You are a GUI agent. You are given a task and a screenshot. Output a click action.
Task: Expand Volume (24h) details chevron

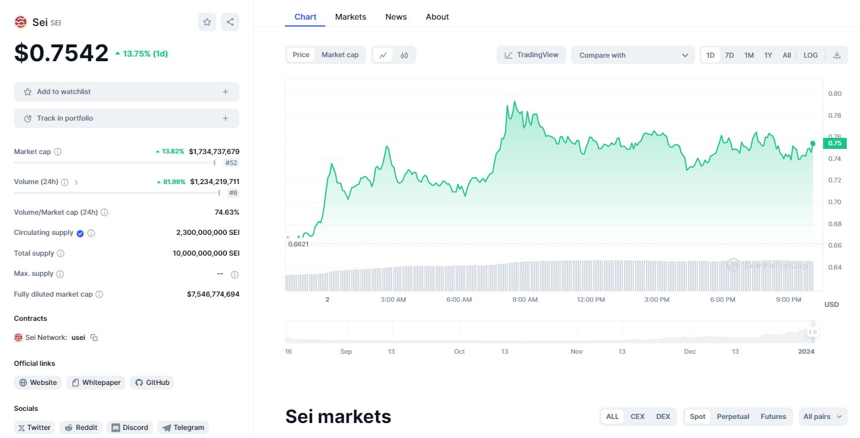[x=76, y=182]
